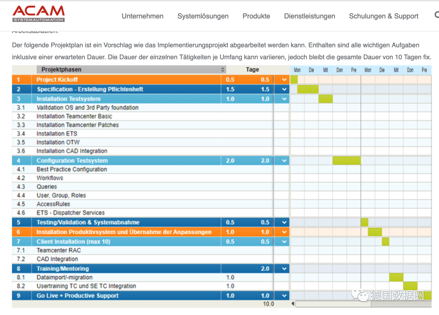The height and width of the screenshot is (315, 439).
Task: Select row Installation ETS
Action: [151, 134]
